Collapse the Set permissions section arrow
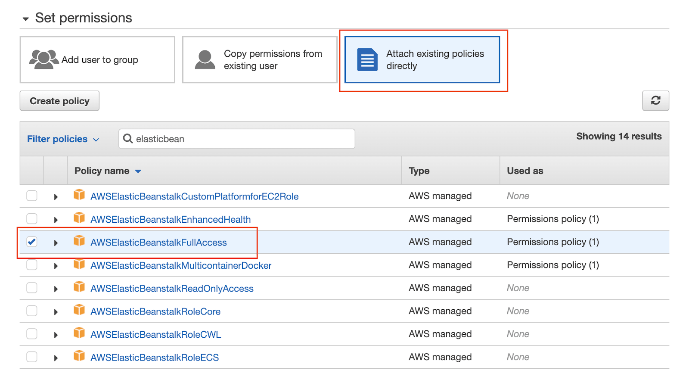 pyautogui.click(x=26, y=19)
